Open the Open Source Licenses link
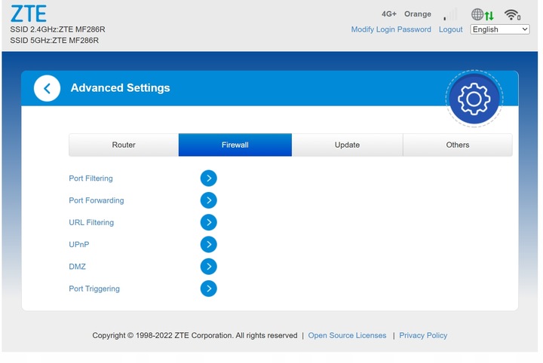 pyautogui.click(x=347, y=335)
